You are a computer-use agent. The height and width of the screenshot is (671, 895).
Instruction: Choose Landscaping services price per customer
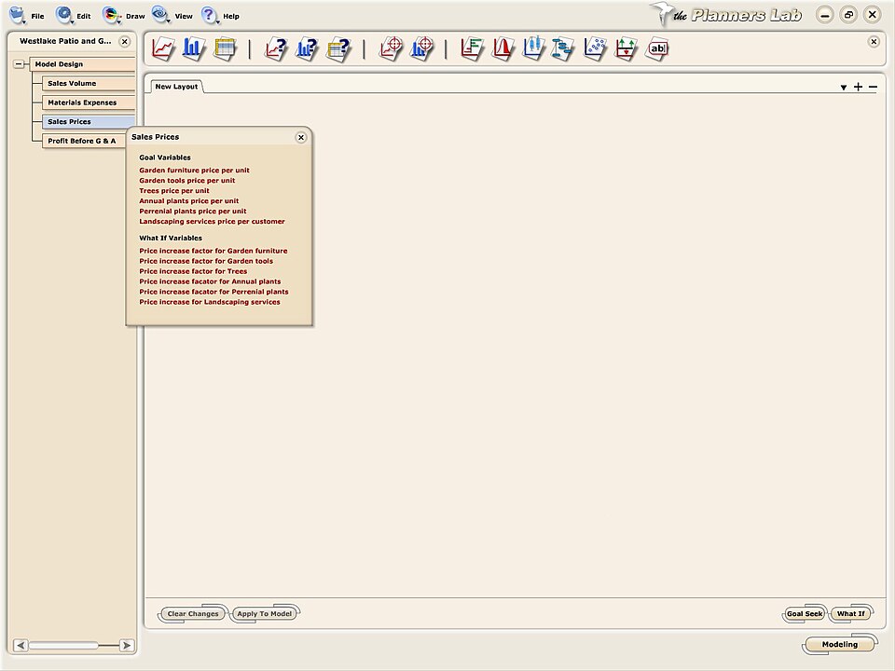click(212, 222)
